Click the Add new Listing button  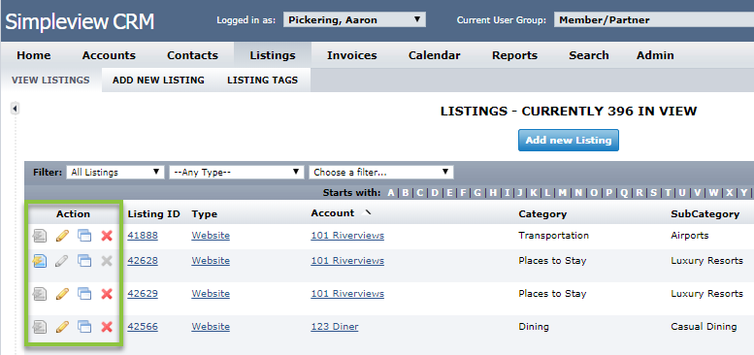569,141
